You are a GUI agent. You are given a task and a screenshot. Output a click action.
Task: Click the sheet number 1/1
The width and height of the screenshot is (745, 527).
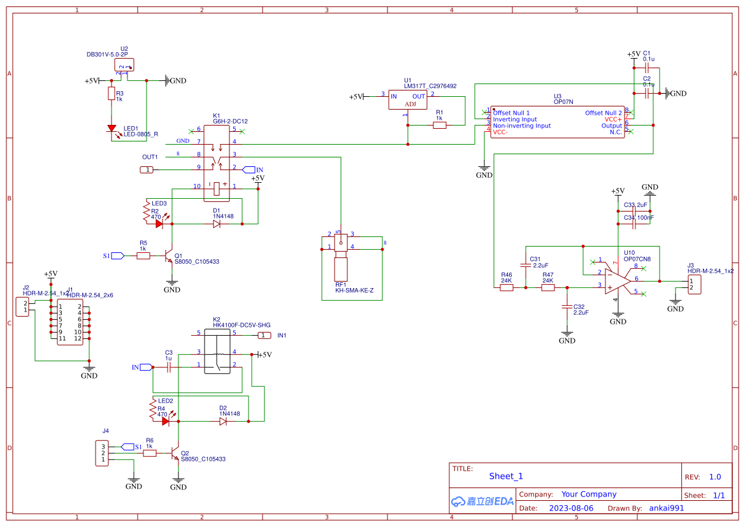(x=719, y=495)
